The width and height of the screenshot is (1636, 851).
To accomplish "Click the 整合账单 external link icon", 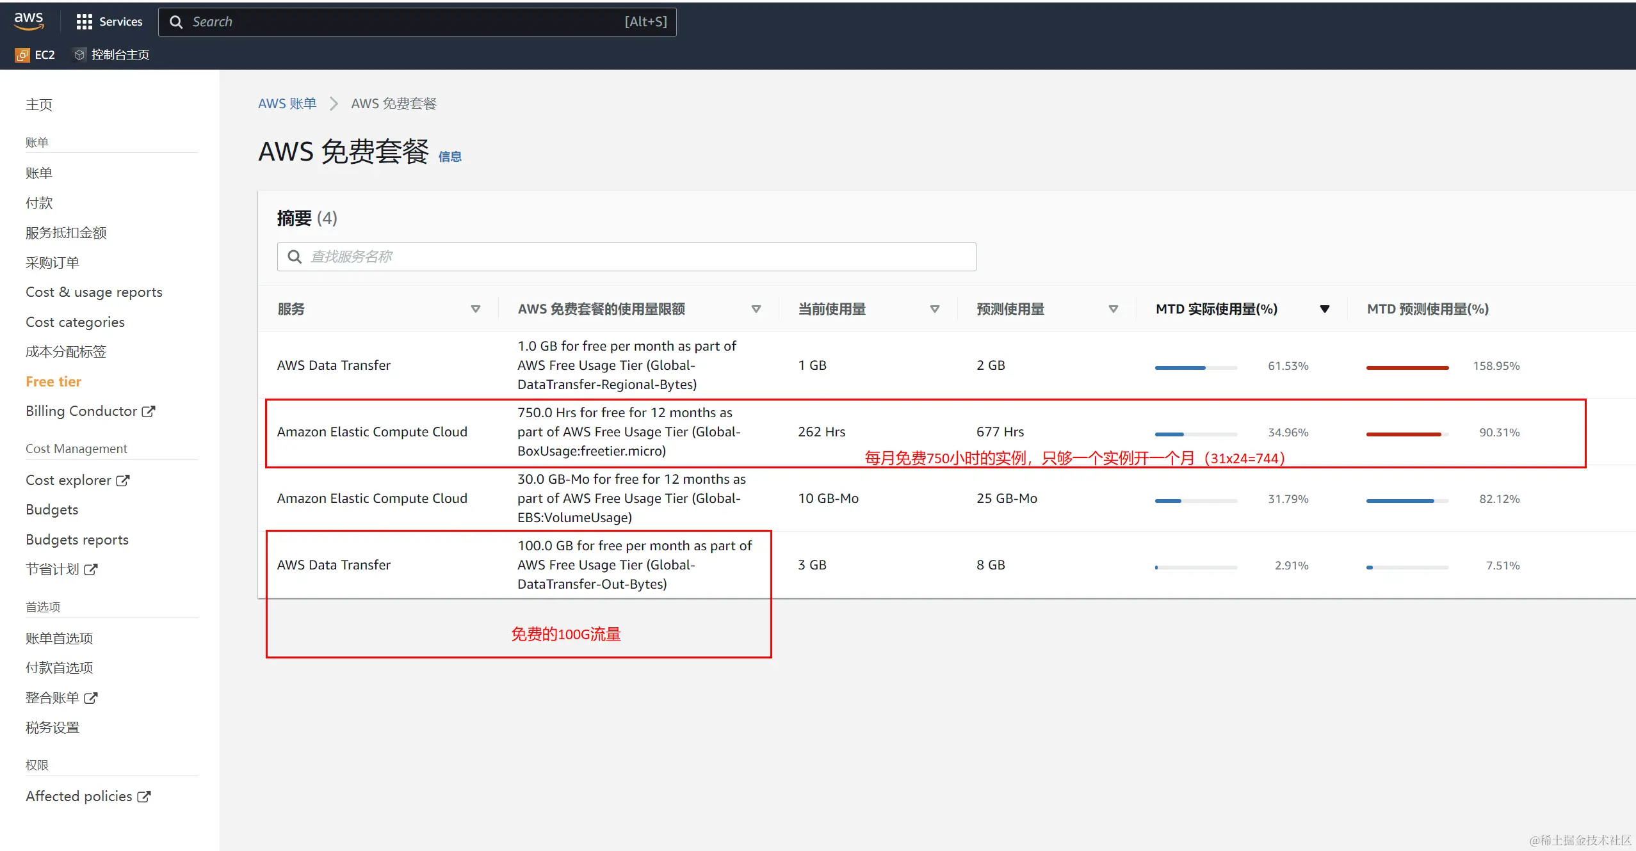I will tap(91, 698).
